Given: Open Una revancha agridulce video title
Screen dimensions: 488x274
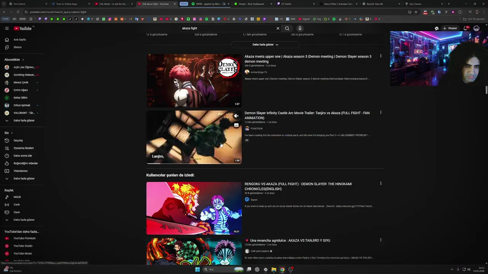Looking at the screenshot, I should [x=290, y=241].
